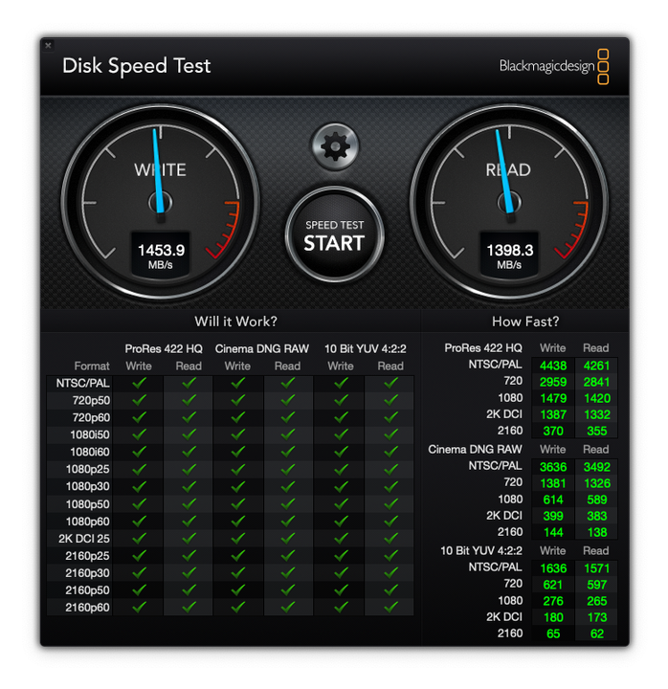
Task: Click the Read speedometer gauge needle
Action: pos(504,169)
